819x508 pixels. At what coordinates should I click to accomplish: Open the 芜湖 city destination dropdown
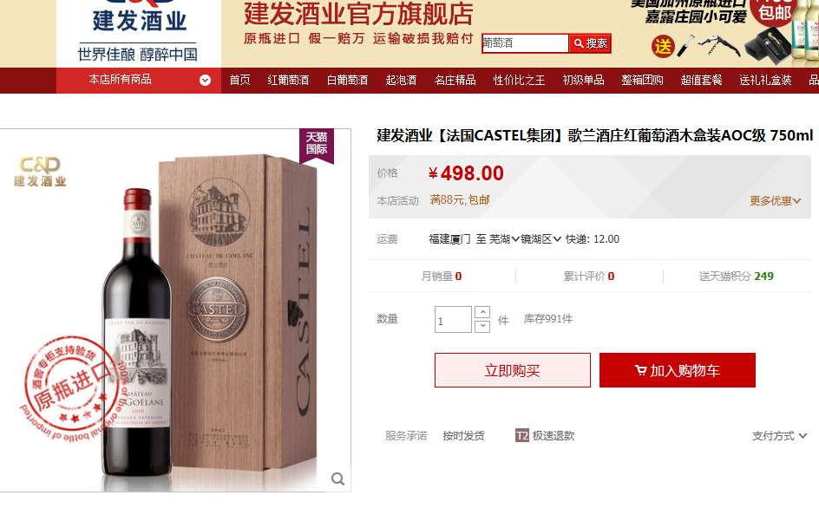pos(504,239)
